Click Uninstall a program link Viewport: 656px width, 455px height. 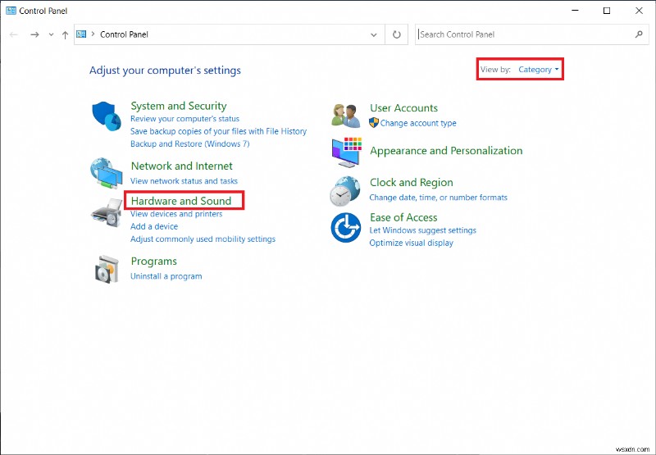click(166, 276)
